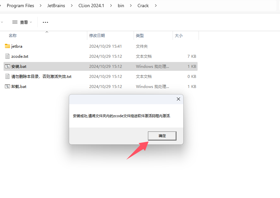The height and width of the screenshot is (198, 280).
Task: Select file name 安装.bat
Action: pos(19,66)
